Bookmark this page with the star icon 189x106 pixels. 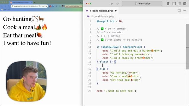click(46, 6)
